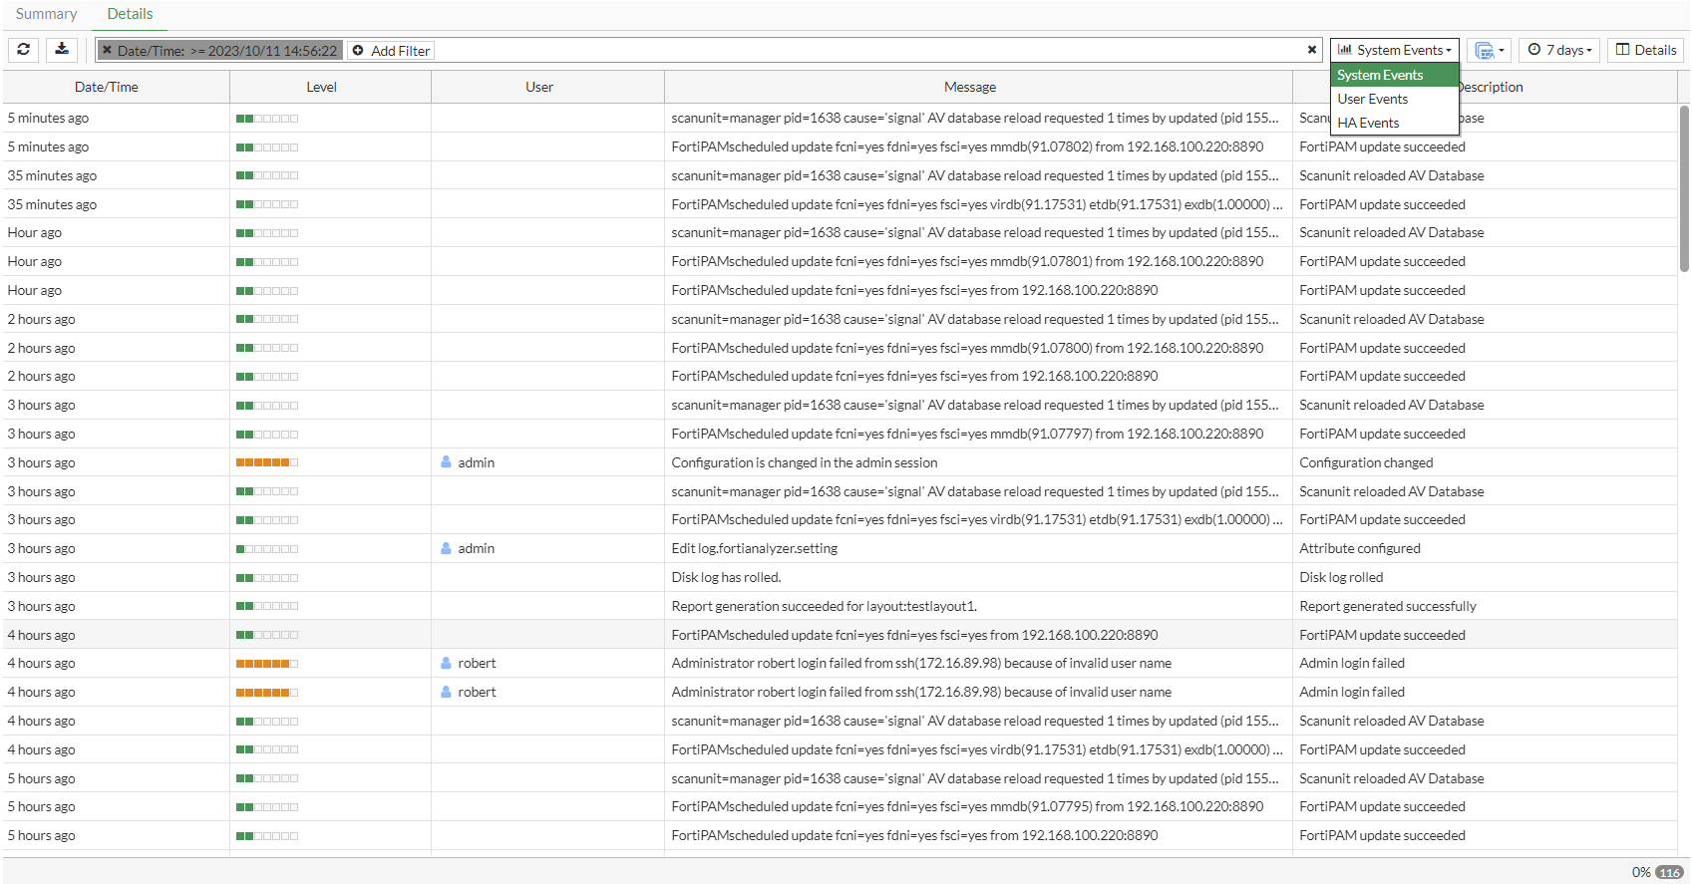Screen dimensions: 1692x884
Task: Choose User Events from the dropdown menu
Action: pos(1394,99)
